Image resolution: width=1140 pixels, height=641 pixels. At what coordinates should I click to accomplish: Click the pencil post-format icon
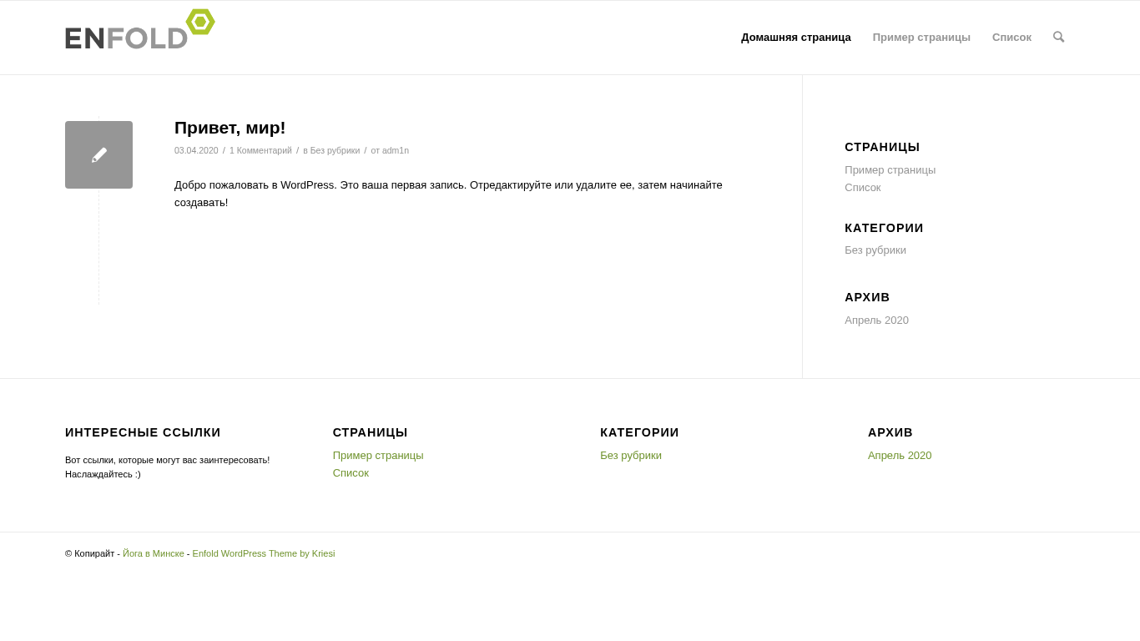[x=98, y=154]
